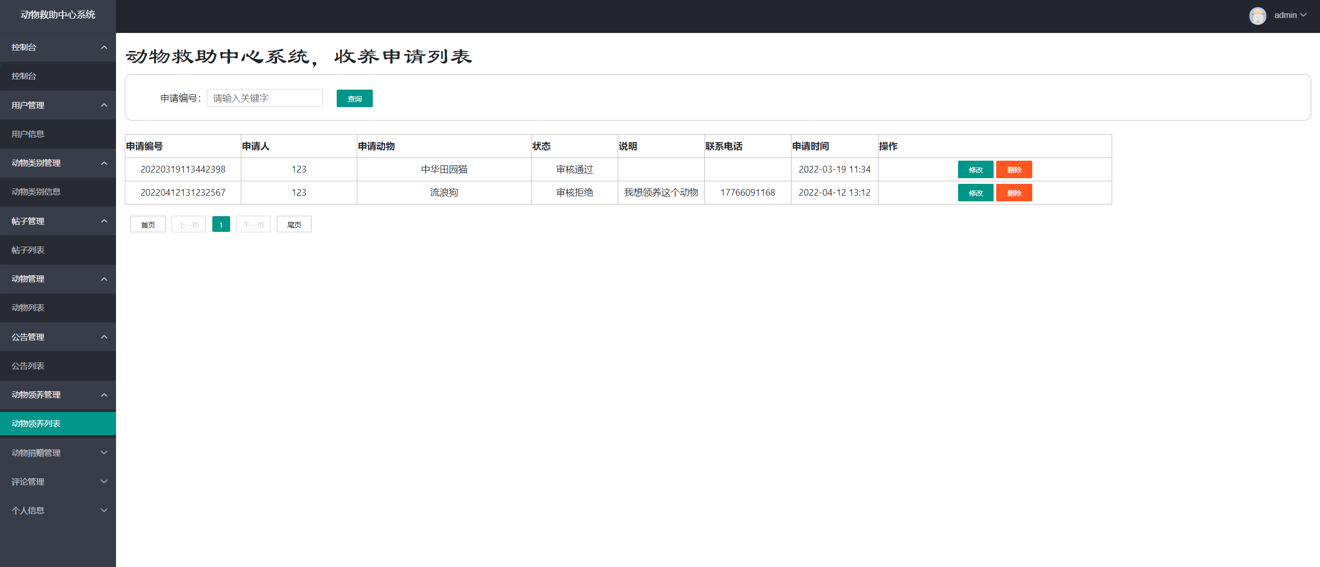Image resolution: width=1320 pixels, height=567 pixels.
Task: Open 动物列表 in the sidebar
Action: click(x=28, y=307)
